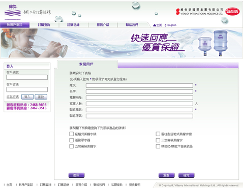Image resolution: width=243 pixels, height=188 pixels.
Task: Click the 返回 back button
Action: point(76,175)
